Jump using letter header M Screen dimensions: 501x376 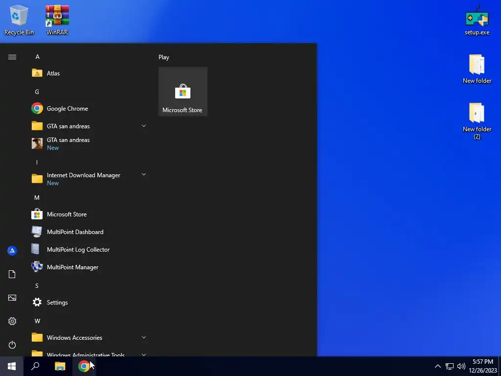(37, 198)
